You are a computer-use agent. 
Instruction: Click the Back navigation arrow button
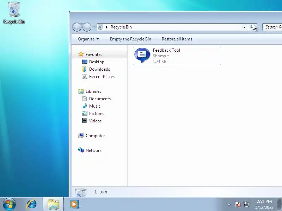point(77,27)
